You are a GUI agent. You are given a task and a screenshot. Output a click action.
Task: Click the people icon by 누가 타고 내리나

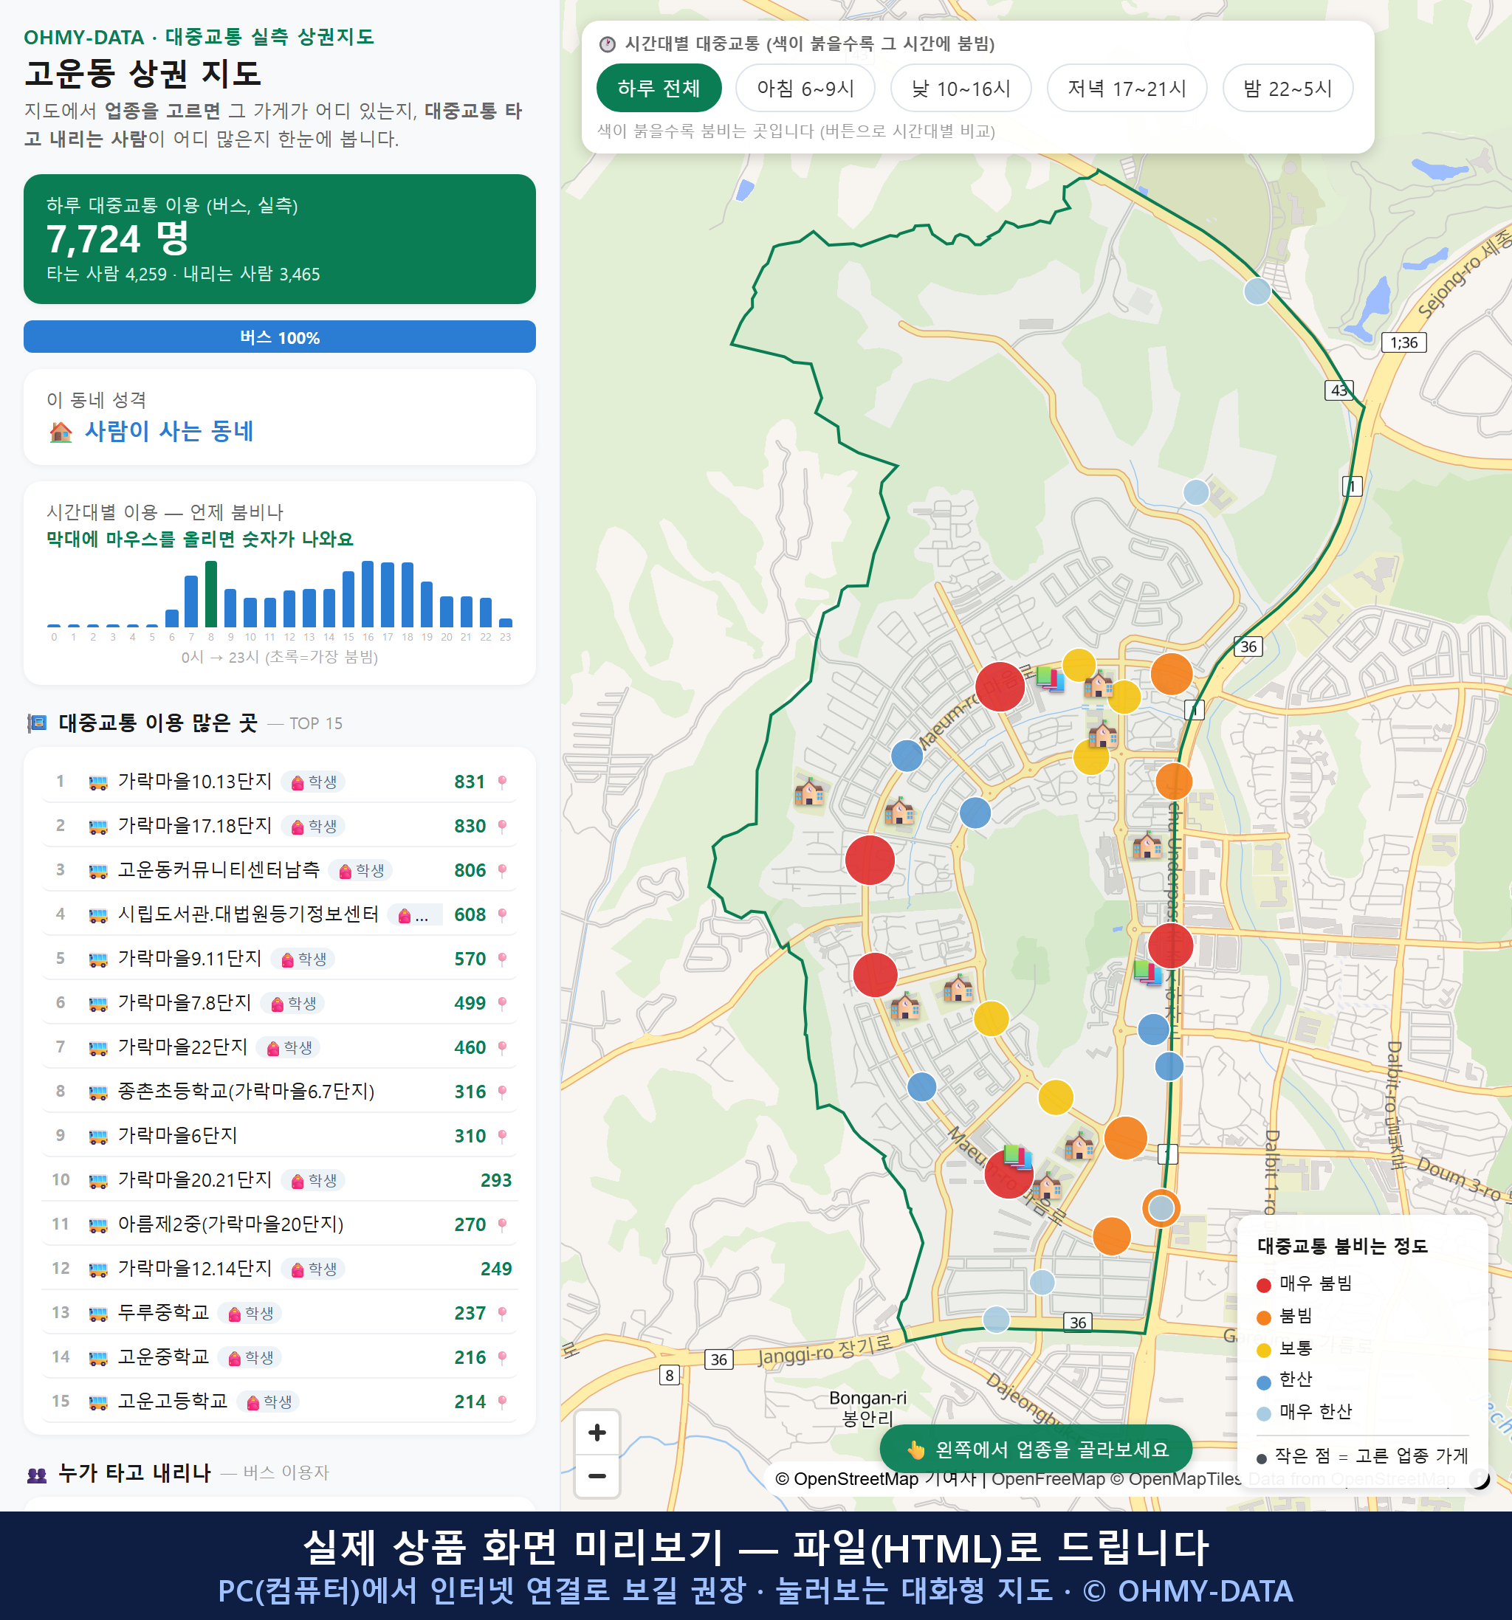(37, 1474)
